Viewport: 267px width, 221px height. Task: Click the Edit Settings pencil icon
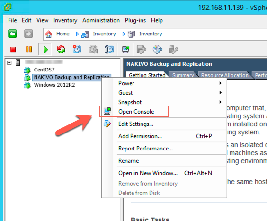click(107, 124)
